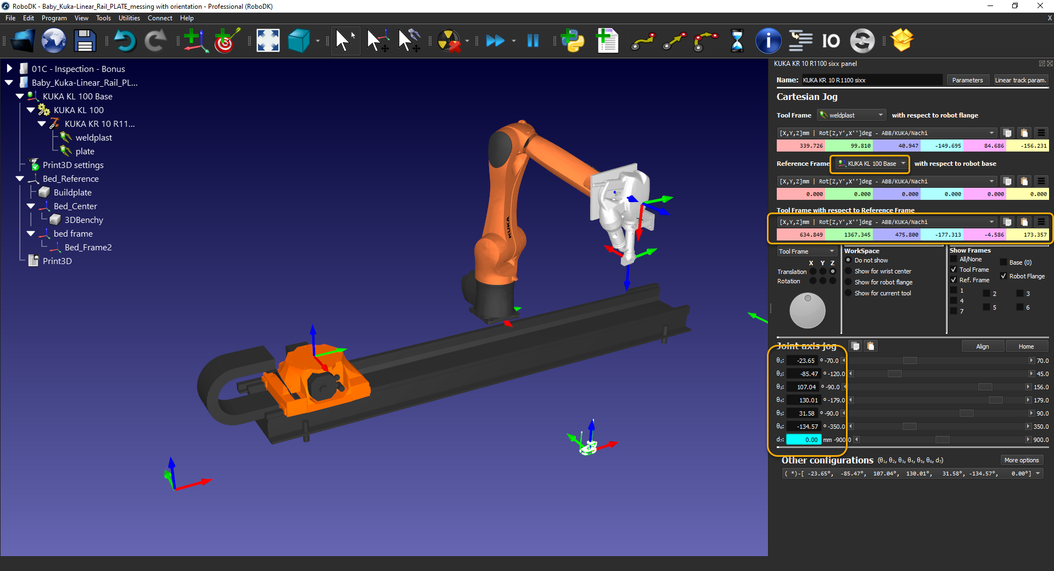The image size is (1054, 571).
Task: Undo the last action
Action: pyautogui.click(x=125, y=41)
